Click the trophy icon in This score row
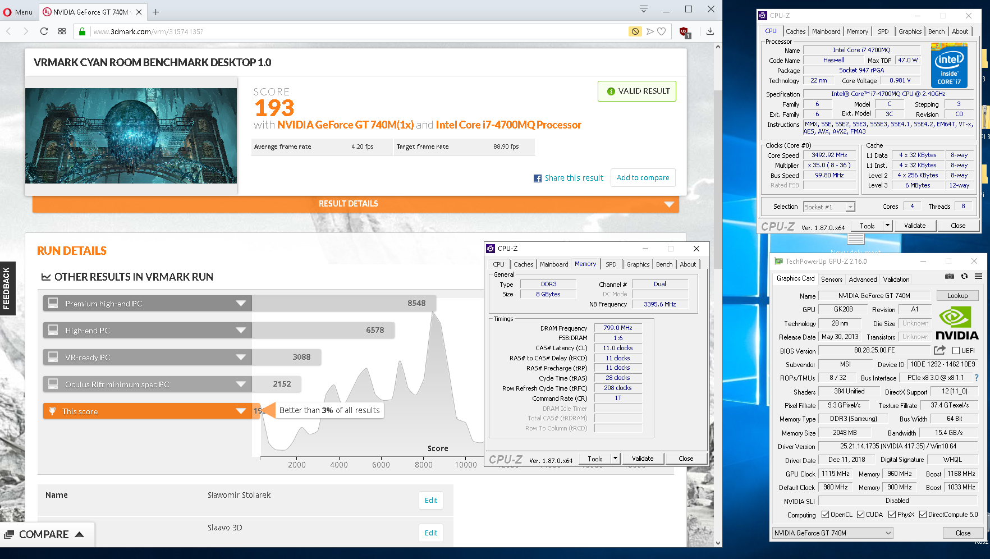The image size is (990, 559). (x=52, y=411)
